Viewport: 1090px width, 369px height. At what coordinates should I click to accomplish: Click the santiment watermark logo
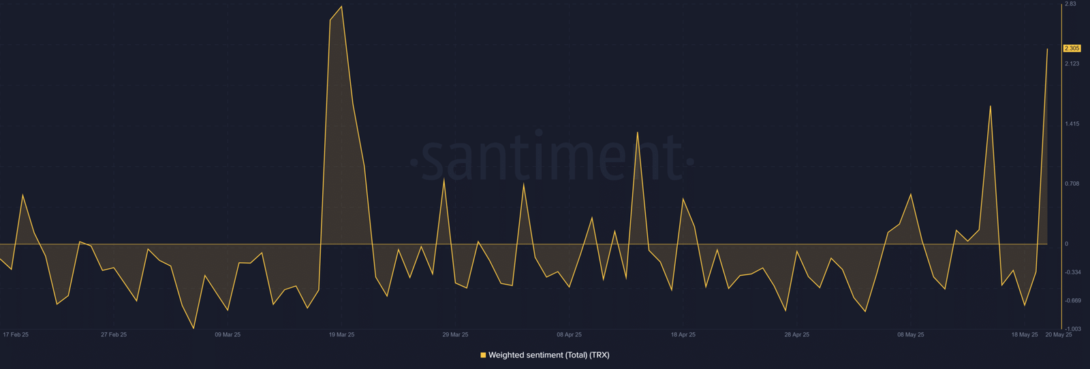click(x=552, y=158)
